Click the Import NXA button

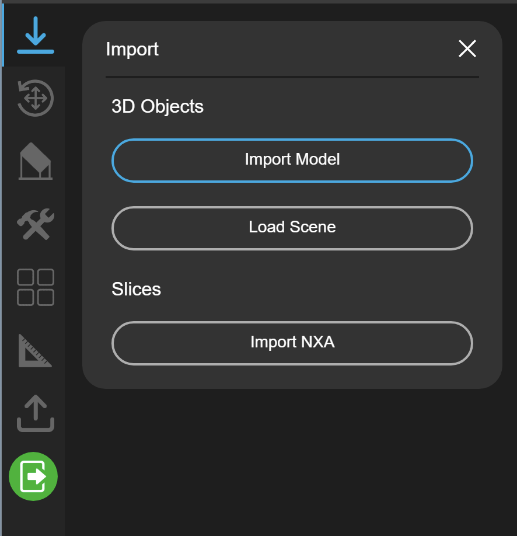[292, 343]
